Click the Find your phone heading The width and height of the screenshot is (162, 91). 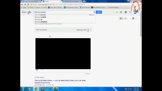pos(41,30)
